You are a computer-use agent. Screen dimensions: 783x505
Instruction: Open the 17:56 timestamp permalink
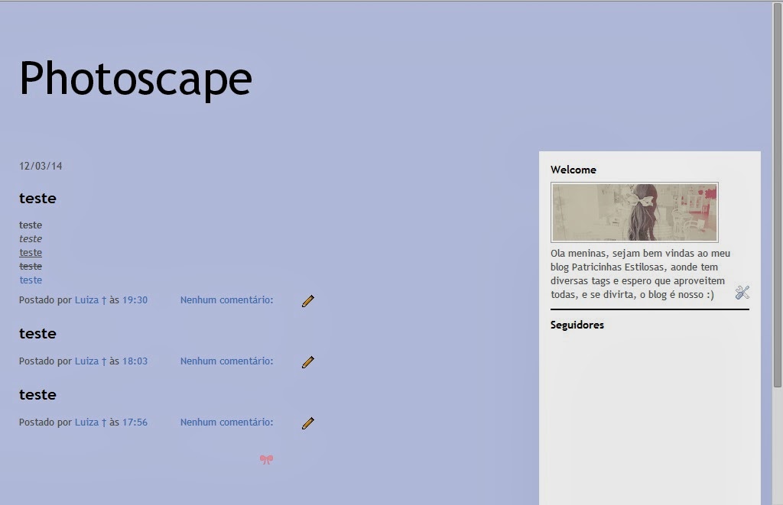[x=135, y=422]
